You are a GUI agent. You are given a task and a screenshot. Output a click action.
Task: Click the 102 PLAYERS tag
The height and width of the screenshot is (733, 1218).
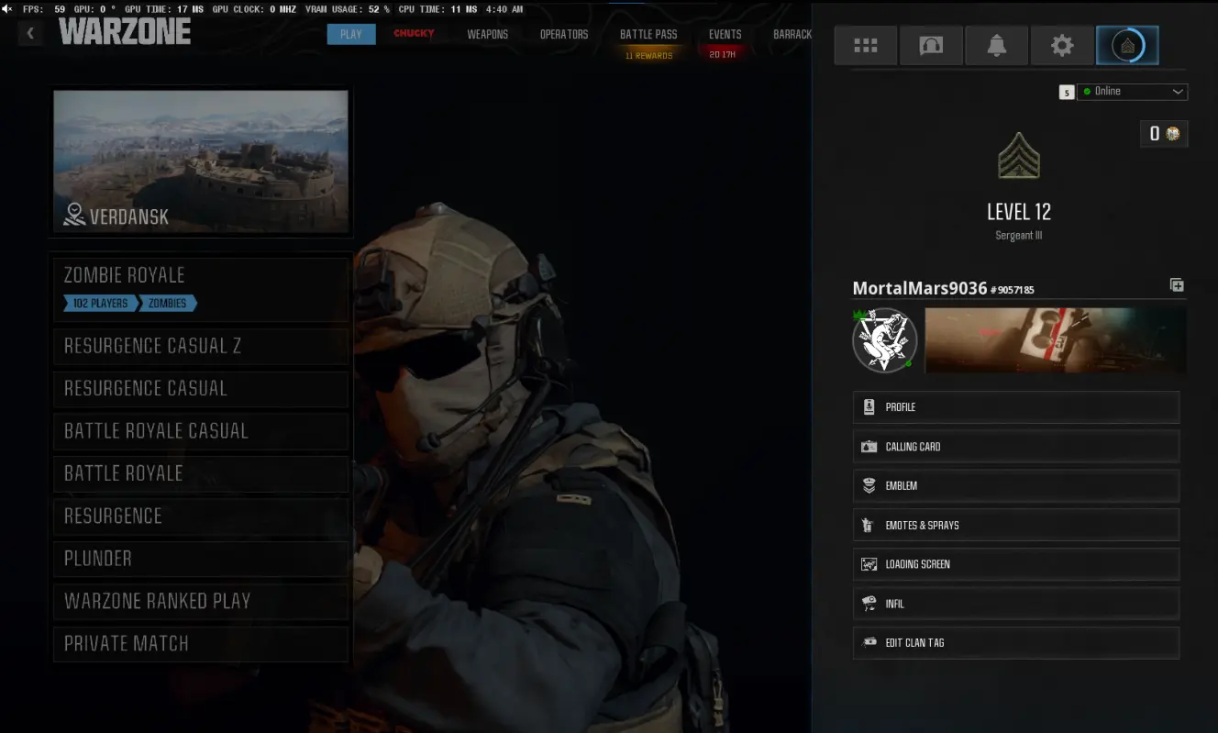[x=101, y=304]
